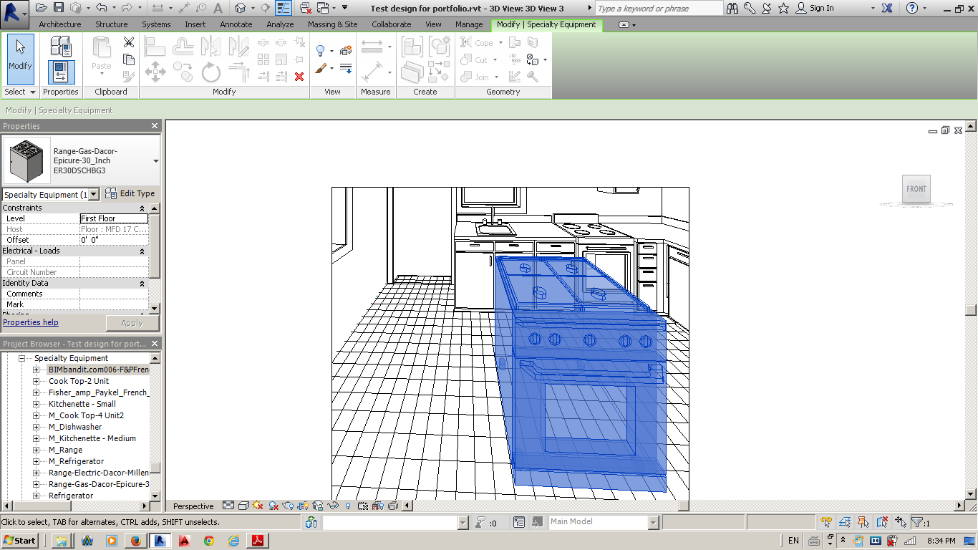Click the Edit Type button
Screen dimensions: 978x550
tap(130, 193)
